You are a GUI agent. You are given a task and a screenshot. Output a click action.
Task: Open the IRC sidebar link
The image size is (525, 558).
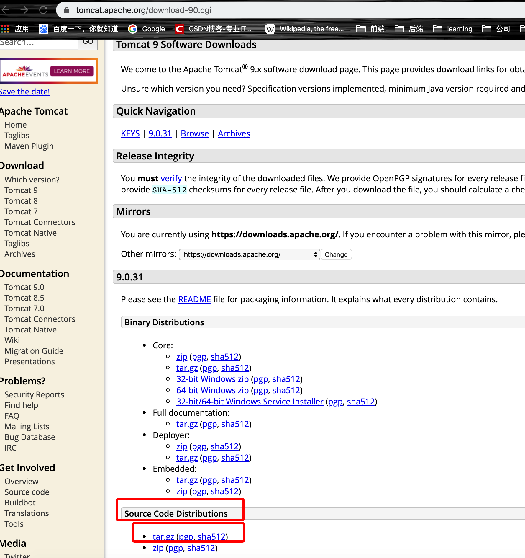[10, 448]
